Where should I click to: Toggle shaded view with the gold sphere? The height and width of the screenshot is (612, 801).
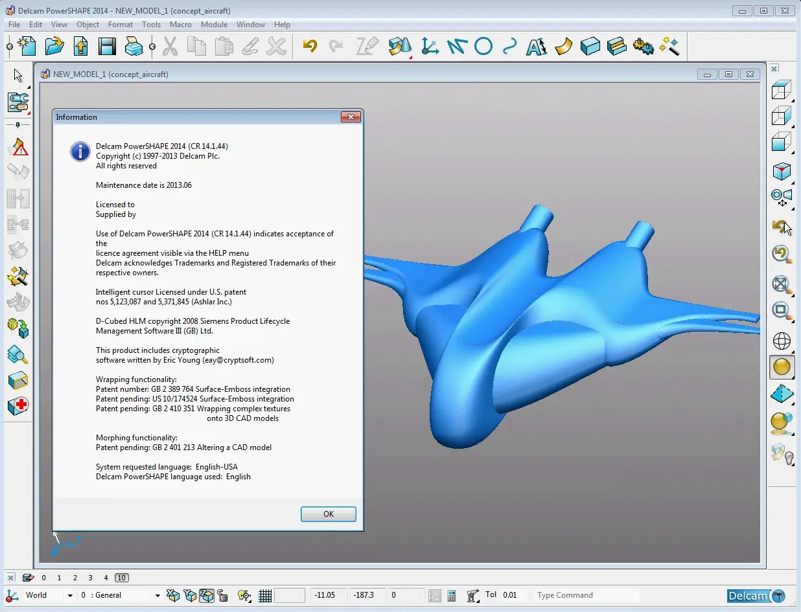coord(782,367)
